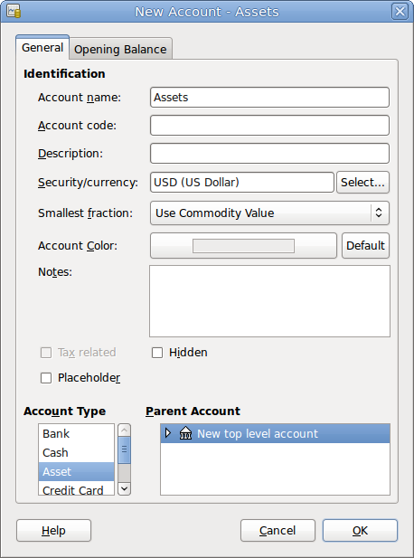414x558 pixels.
Task: Open the Smallest fraction dropdown
Action: (269, 213)
